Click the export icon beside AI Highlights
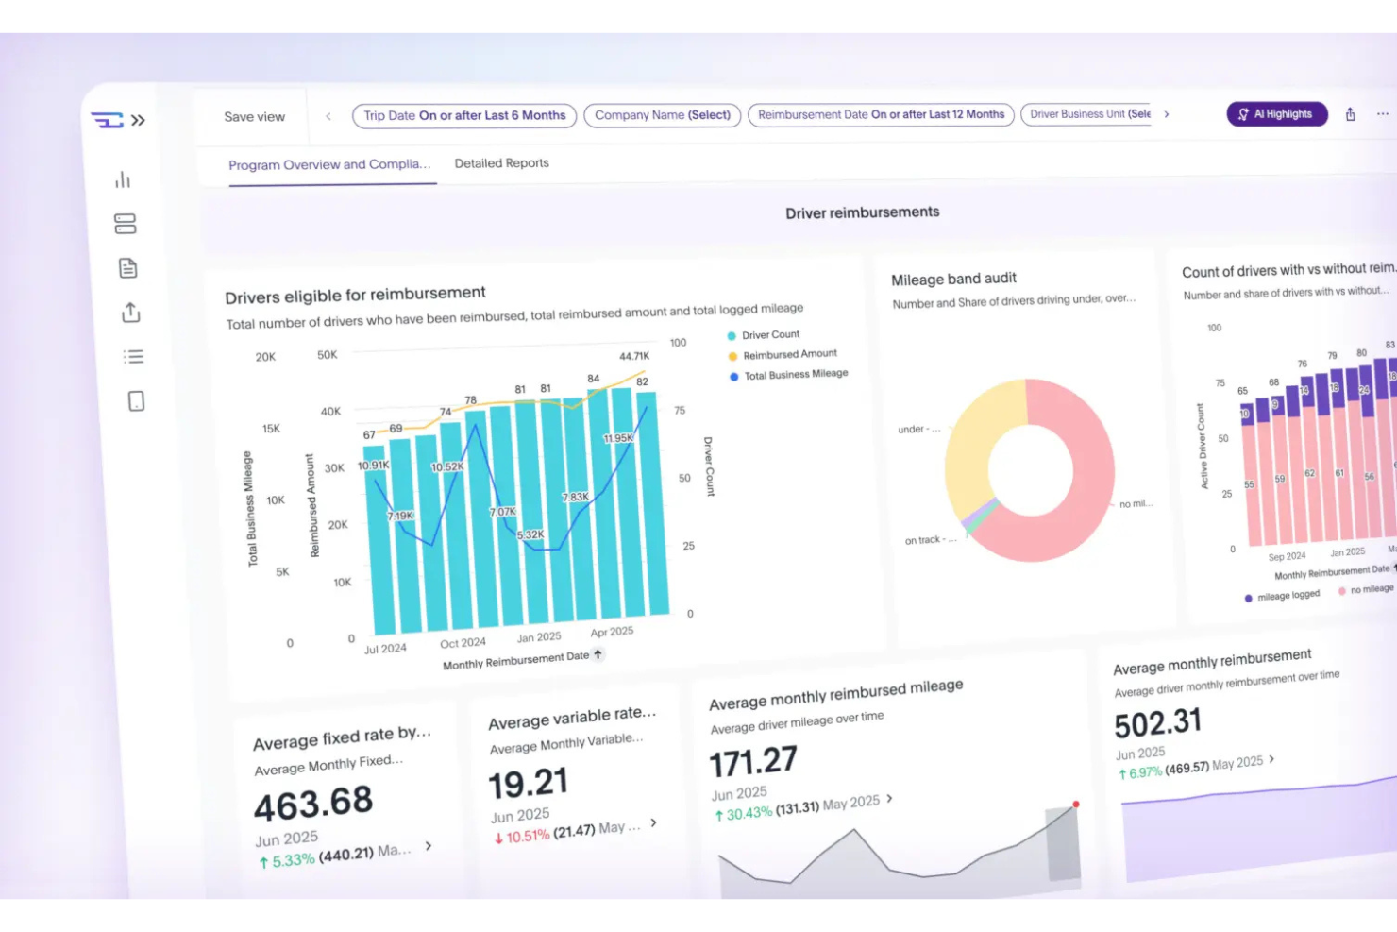 (x=1350, y=113)
